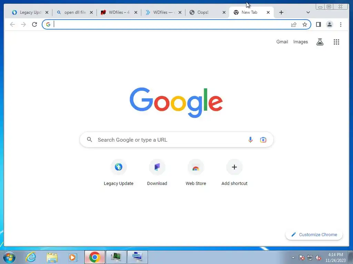This screenshot has height=264, width=353.
Task: Click the forward navigation arrow
Action: [23, 24]
